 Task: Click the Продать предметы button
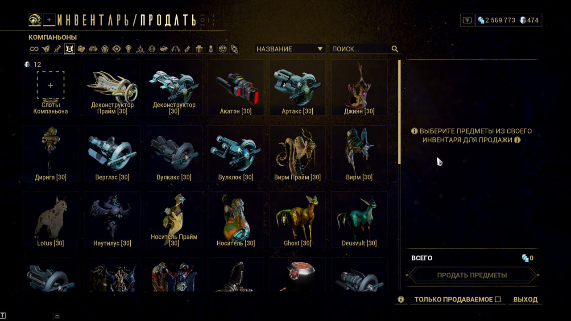click(x=472, y=275)
